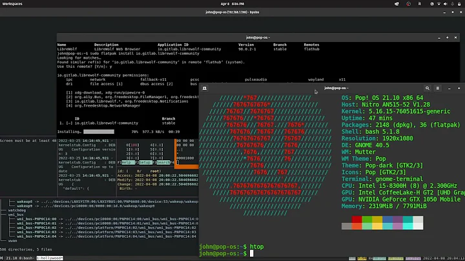
Task: Maximize the front neofetch terminal window
Action: click(x=459, y=89)
